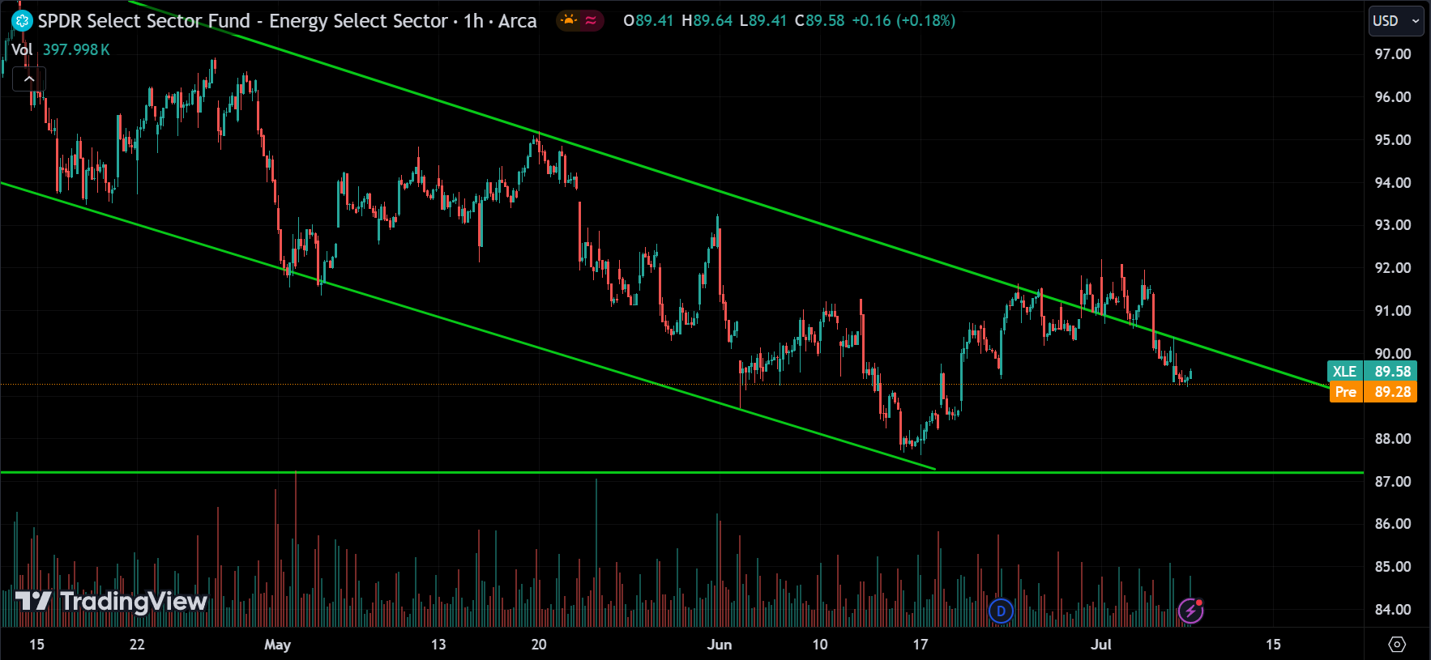
Task: Click the TradingView logo
Action: [111, 601]
